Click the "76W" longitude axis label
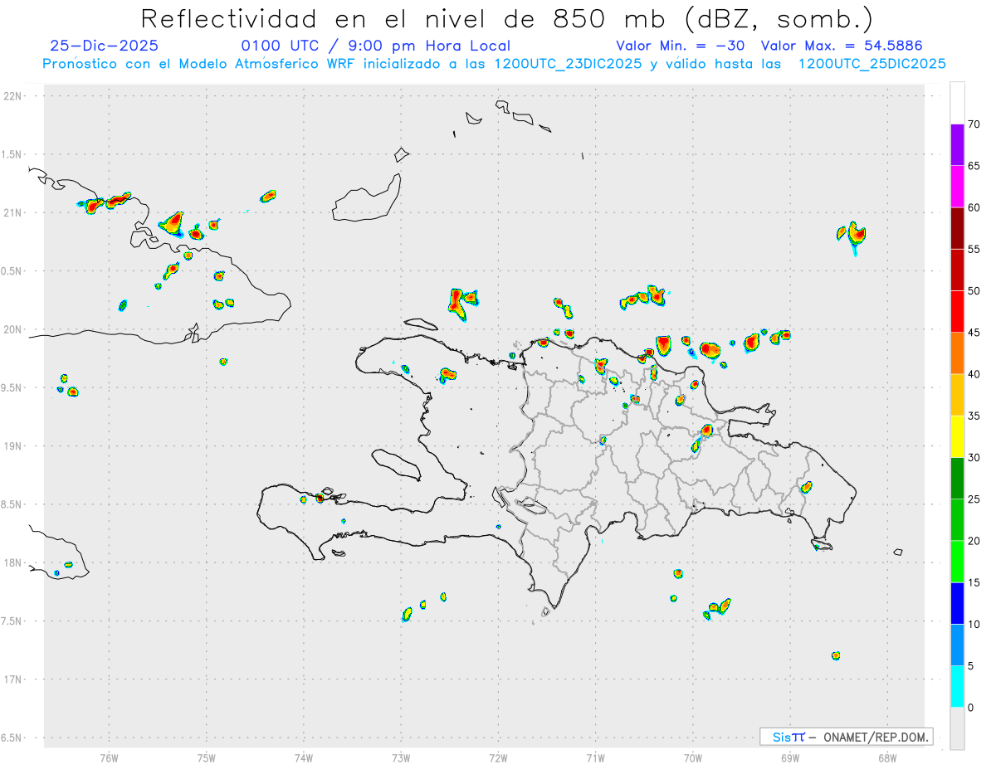The width and height of the screenshot is (996, 769). pos(110,757)
